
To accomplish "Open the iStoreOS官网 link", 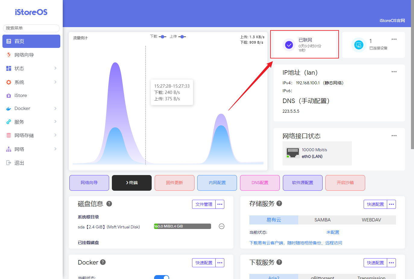I will [x=392, y=20].
